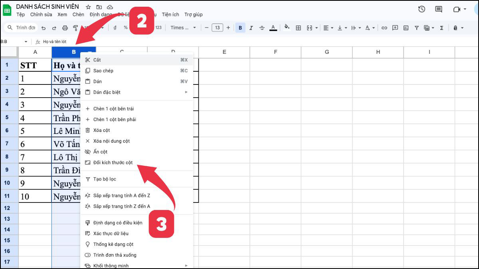Viewport: 479px width, 269px height.
Task: Insert a link using the link icon
Action: pyautogui.click(x=384, y=28)
